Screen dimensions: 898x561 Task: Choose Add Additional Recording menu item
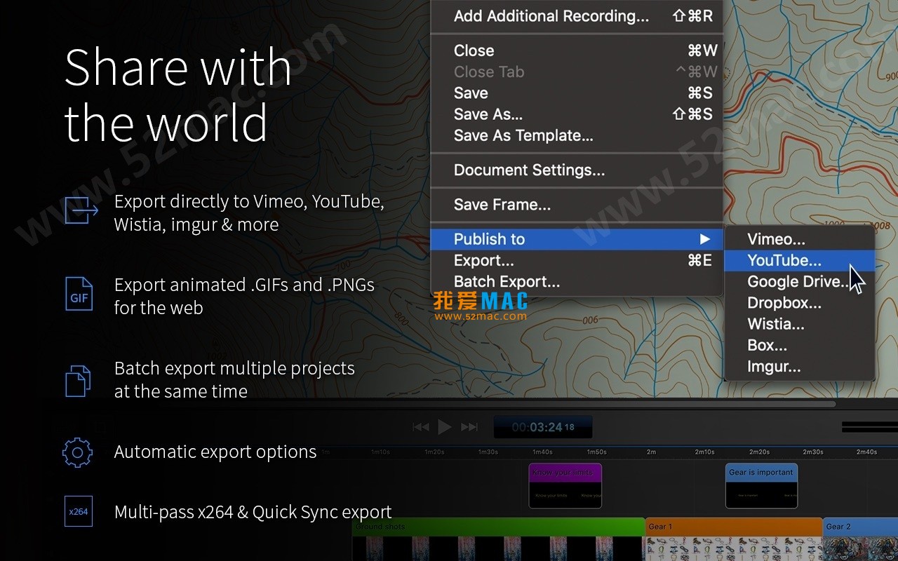point(577,16)
